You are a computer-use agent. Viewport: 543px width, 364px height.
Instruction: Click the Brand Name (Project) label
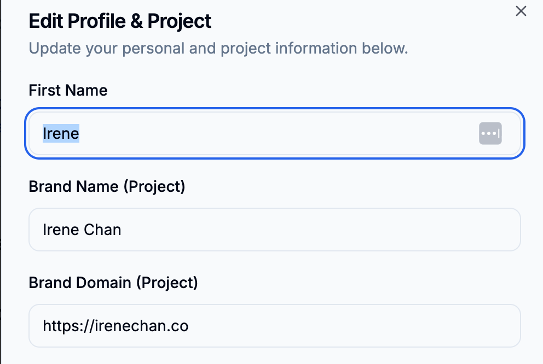point(107,186)
